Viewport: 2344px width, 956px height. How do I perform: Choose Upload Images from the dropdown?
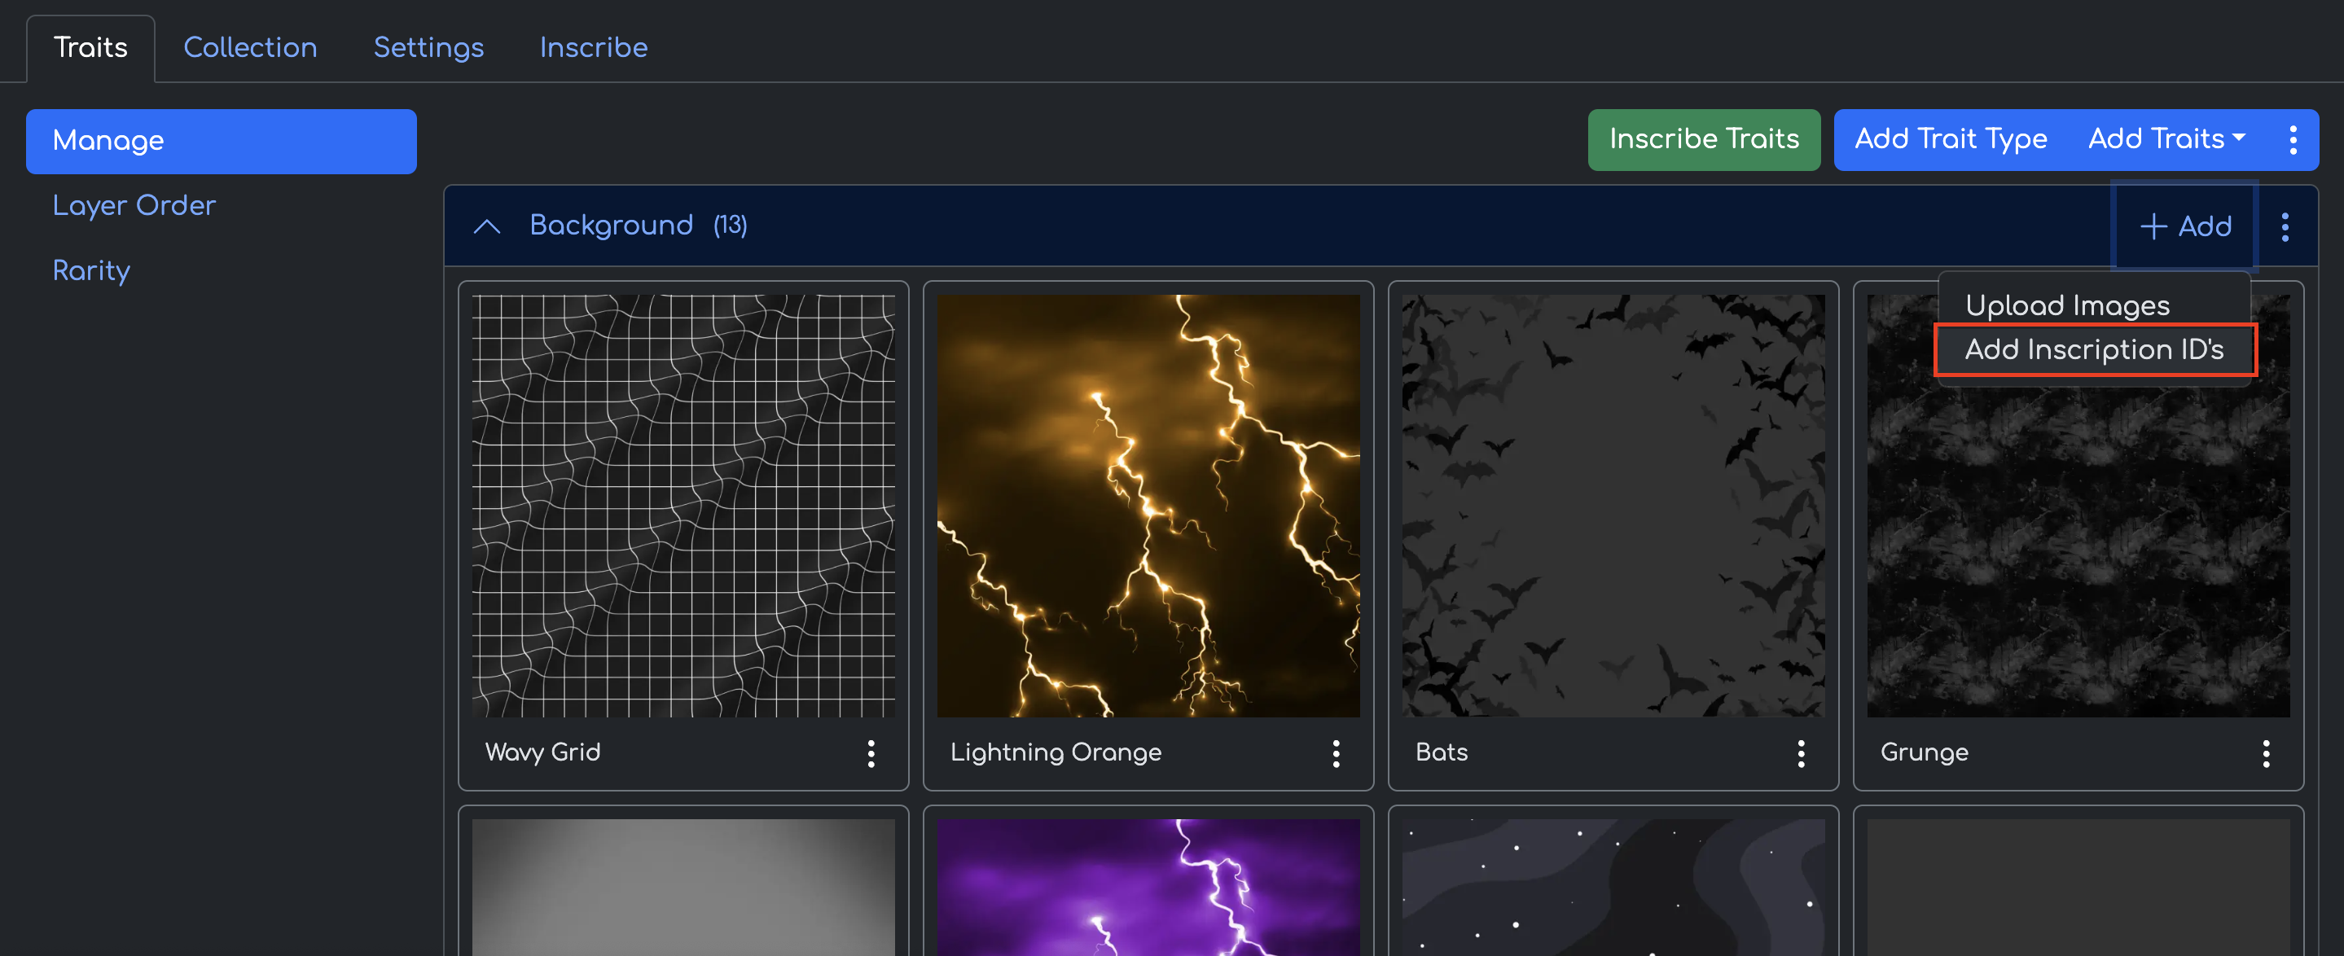point(2067,305)
